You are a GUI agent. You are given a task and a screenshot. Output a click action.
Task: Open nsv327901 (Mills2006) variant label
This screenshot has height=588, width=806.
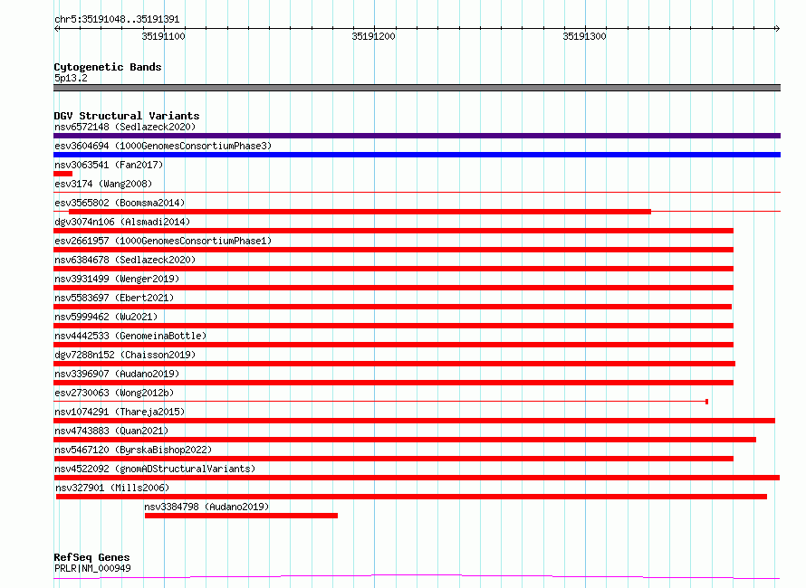[112, 488]
